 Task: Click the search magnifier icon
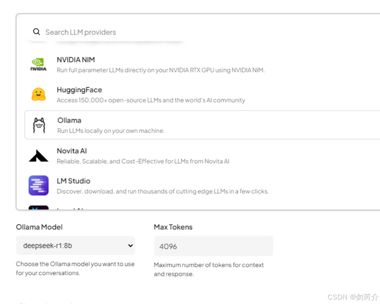point(36,32)
